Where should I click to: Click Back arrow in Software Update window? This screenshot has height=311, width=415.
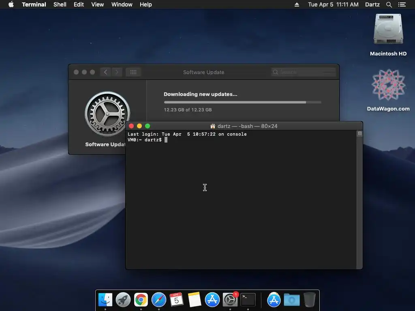106,72
